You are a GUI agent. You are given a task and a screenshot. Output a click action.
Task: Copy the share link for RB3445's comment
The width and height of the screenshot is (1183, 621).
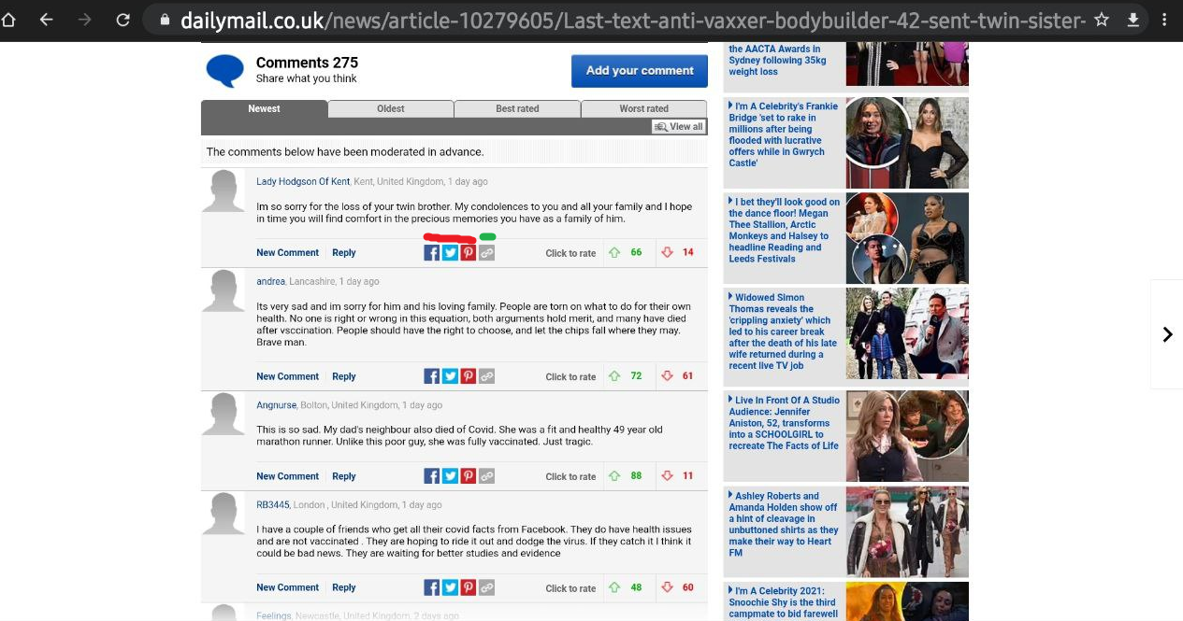click(x=486, y=586)
